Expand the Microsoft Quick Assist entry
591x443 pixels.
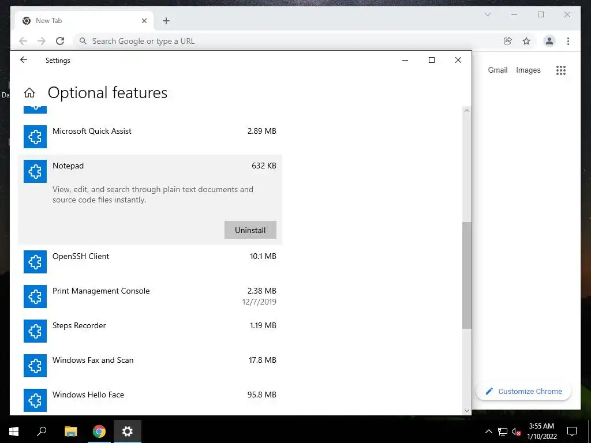[x=150, y=137]
